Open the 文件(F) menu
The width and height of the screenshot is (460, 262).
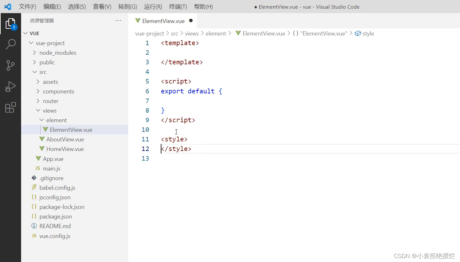coord(27,7)
